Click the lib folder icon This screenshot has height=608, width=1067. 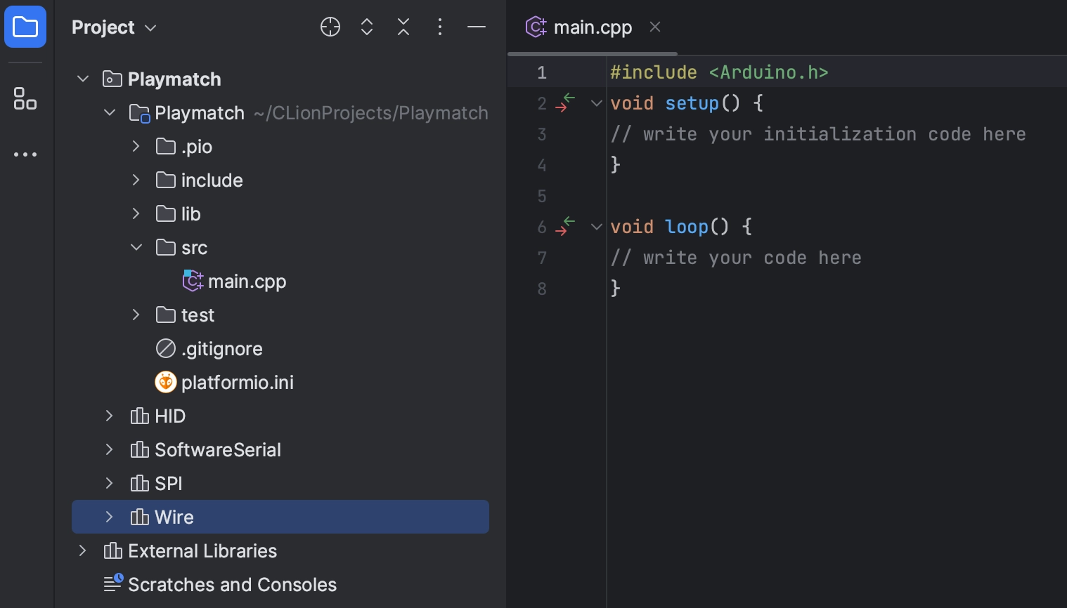[166, 213]
